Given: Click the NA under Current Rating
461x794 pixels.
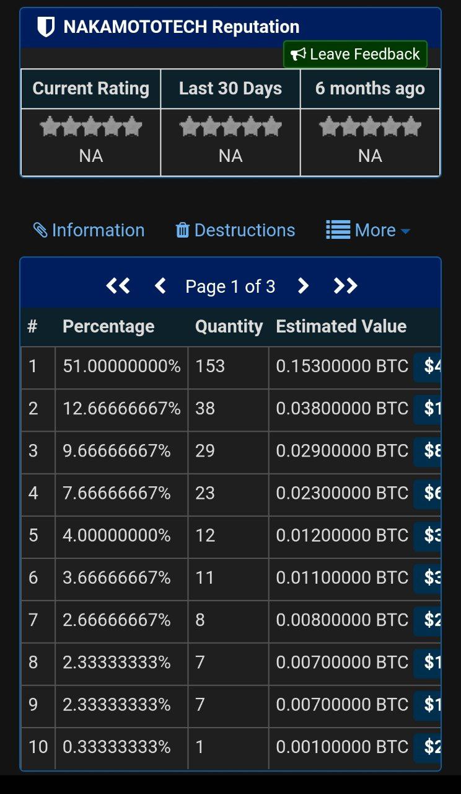Looking at the screenshot, I should [91, 156].
